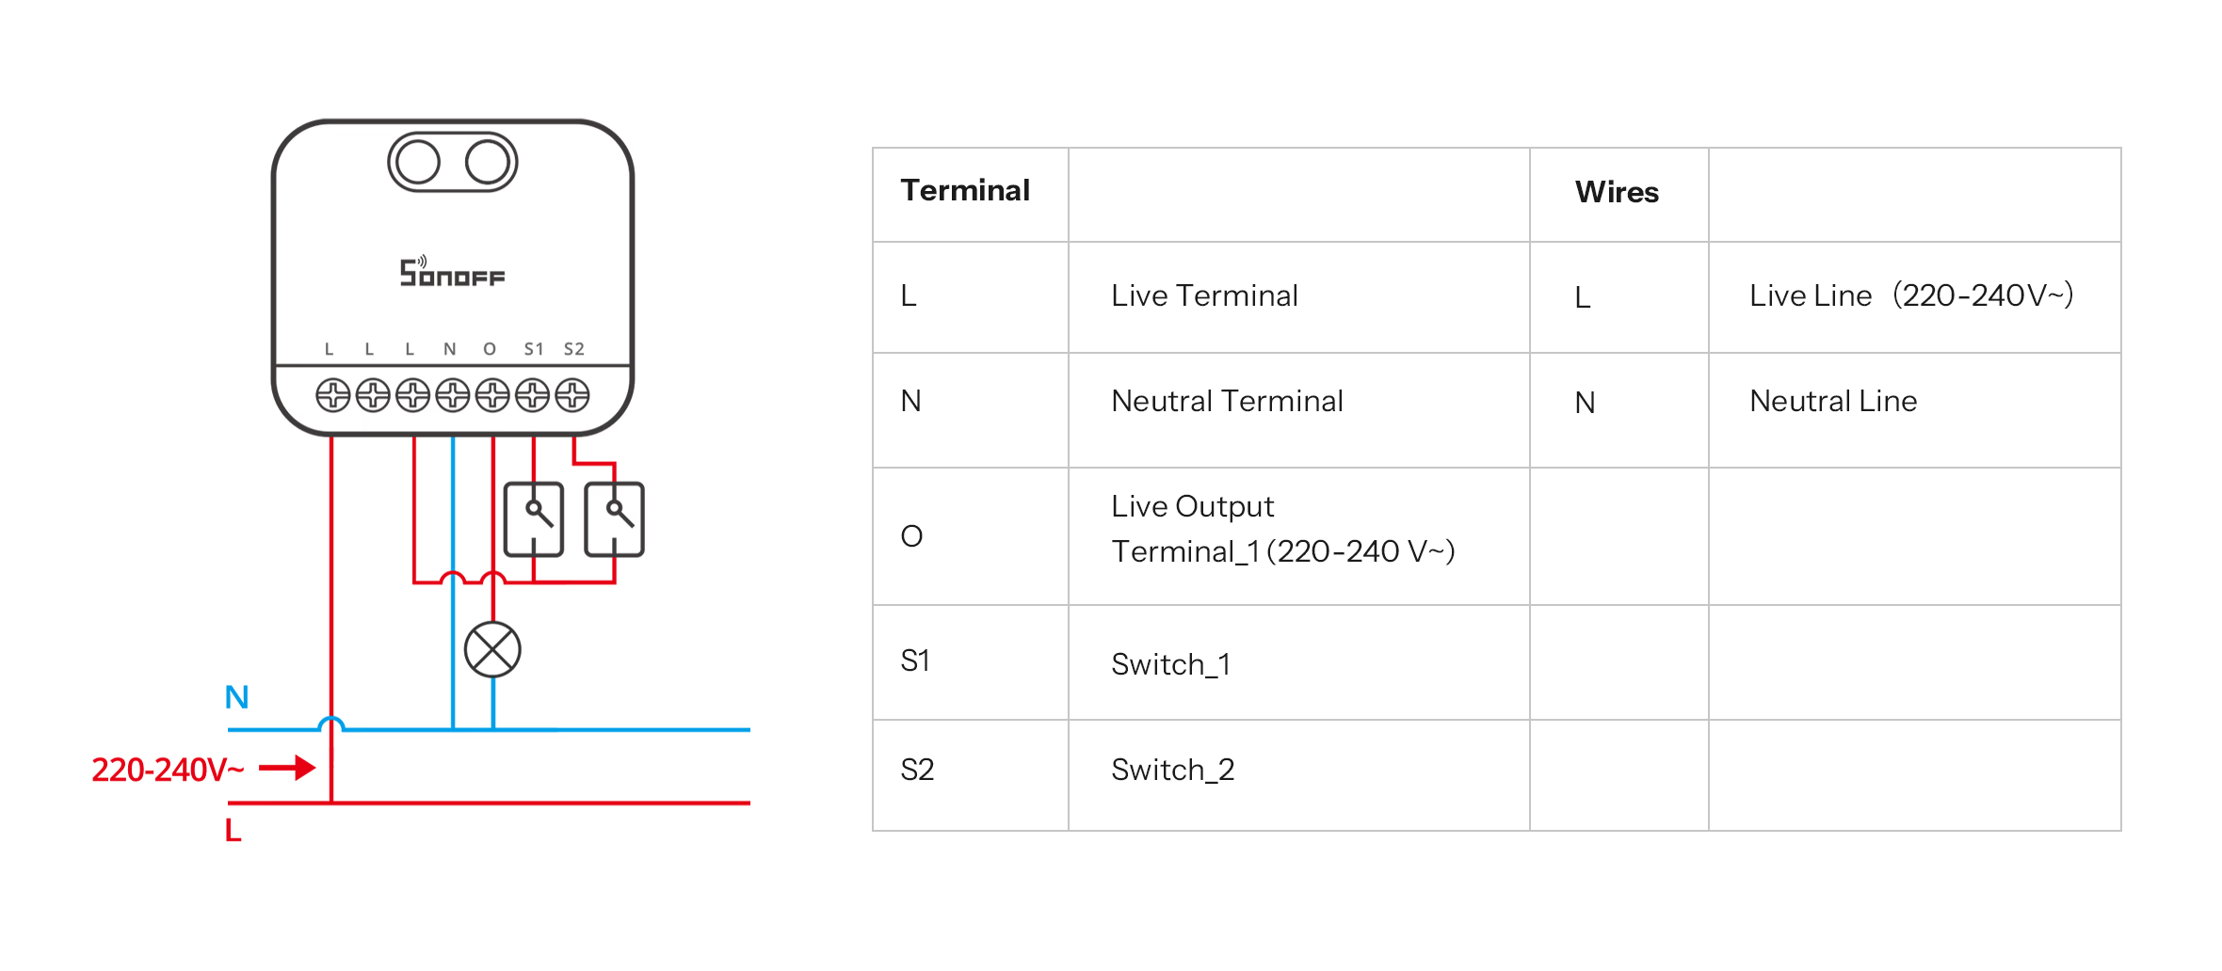
Task: Click the lamp symbol with the cross
Action: tap(492, 649)
